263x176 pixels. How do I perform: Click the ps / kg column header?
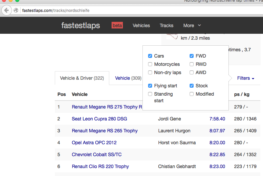coord(242,94)
